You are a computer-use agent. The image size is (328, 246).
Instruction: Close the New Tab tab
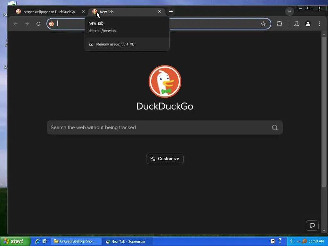tap(160, 12)
